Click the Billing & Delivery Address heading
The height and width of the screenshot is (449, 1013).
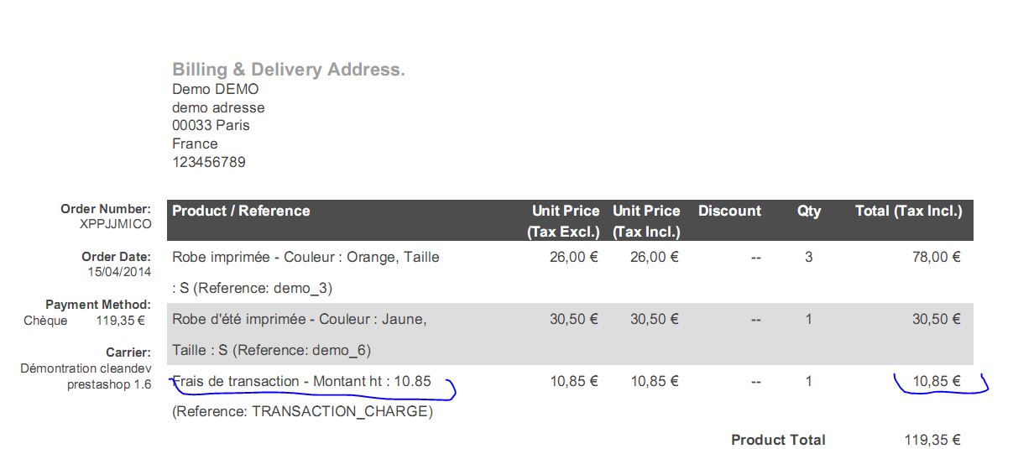289,70
